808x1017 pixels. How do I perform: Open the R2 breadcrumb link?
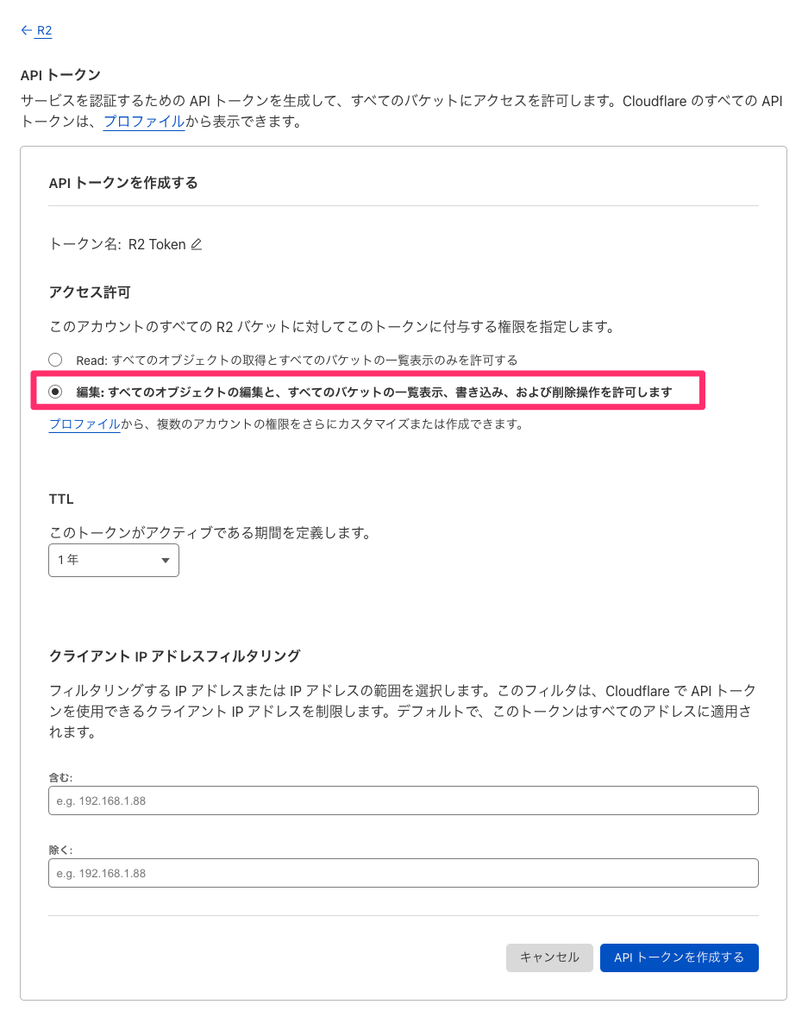[x=44, y=30]
